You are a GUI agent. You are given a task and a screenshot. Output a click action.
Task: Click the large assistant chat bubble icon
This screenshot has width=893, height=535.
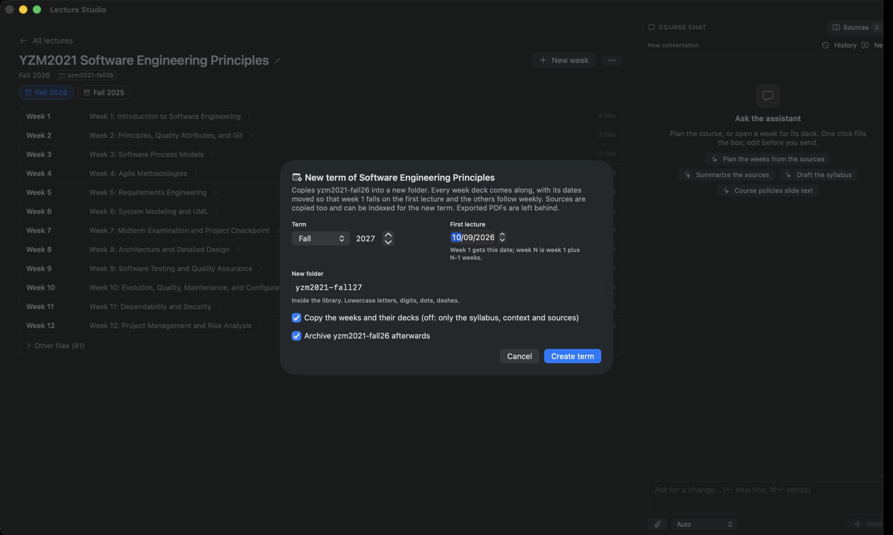tap(768, 95)
